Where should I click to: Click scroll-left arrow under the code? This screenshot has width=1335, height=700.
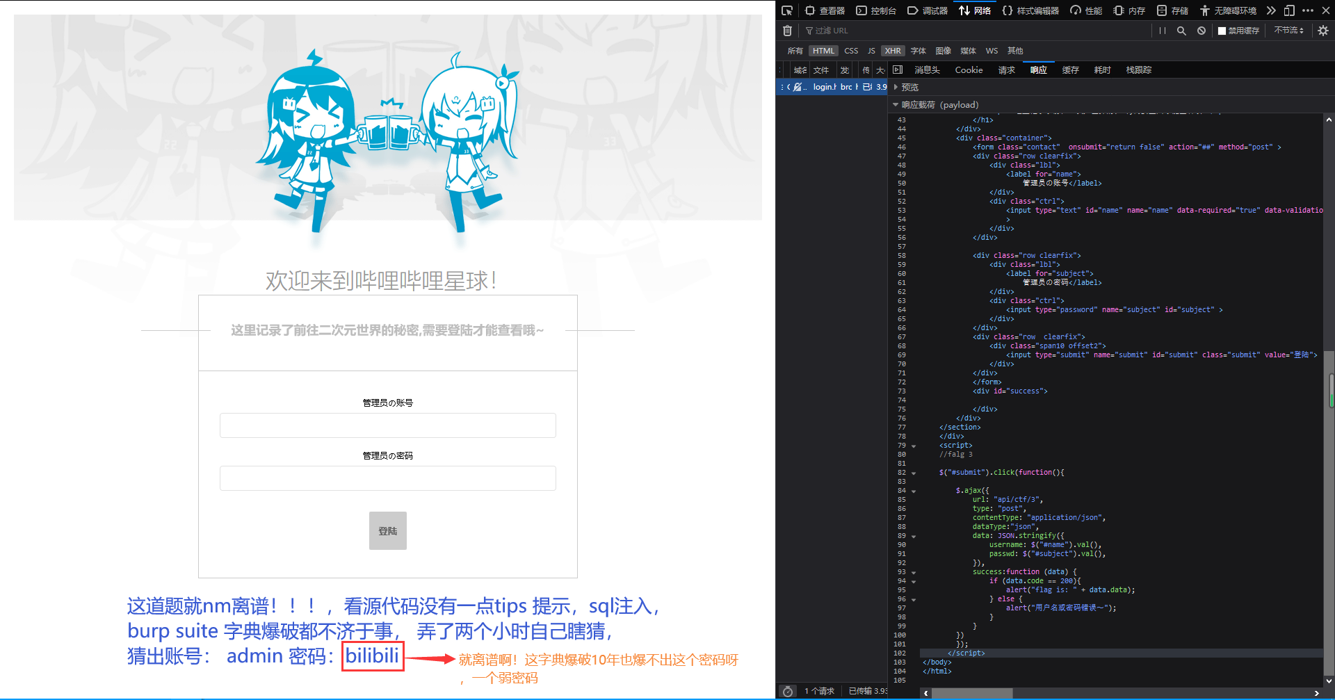point(925,694)
